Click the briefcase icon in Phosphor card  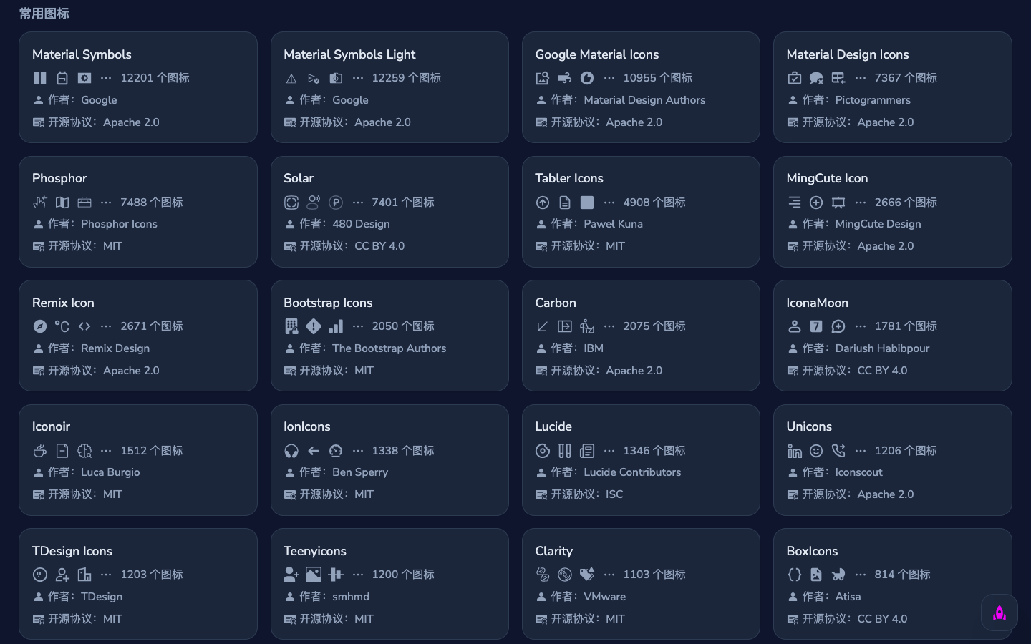[84, 203]
